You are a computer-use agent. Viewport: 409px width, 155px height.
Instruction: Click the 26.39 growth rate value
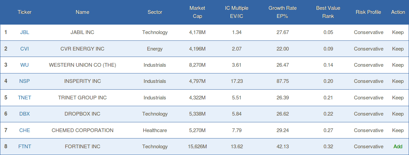pyautogui.click(x=283, y=98)
